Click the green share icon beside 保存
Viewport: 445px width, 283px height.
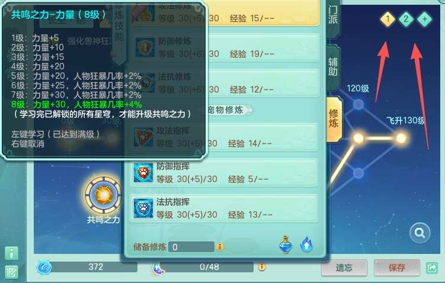click(431, 267)
